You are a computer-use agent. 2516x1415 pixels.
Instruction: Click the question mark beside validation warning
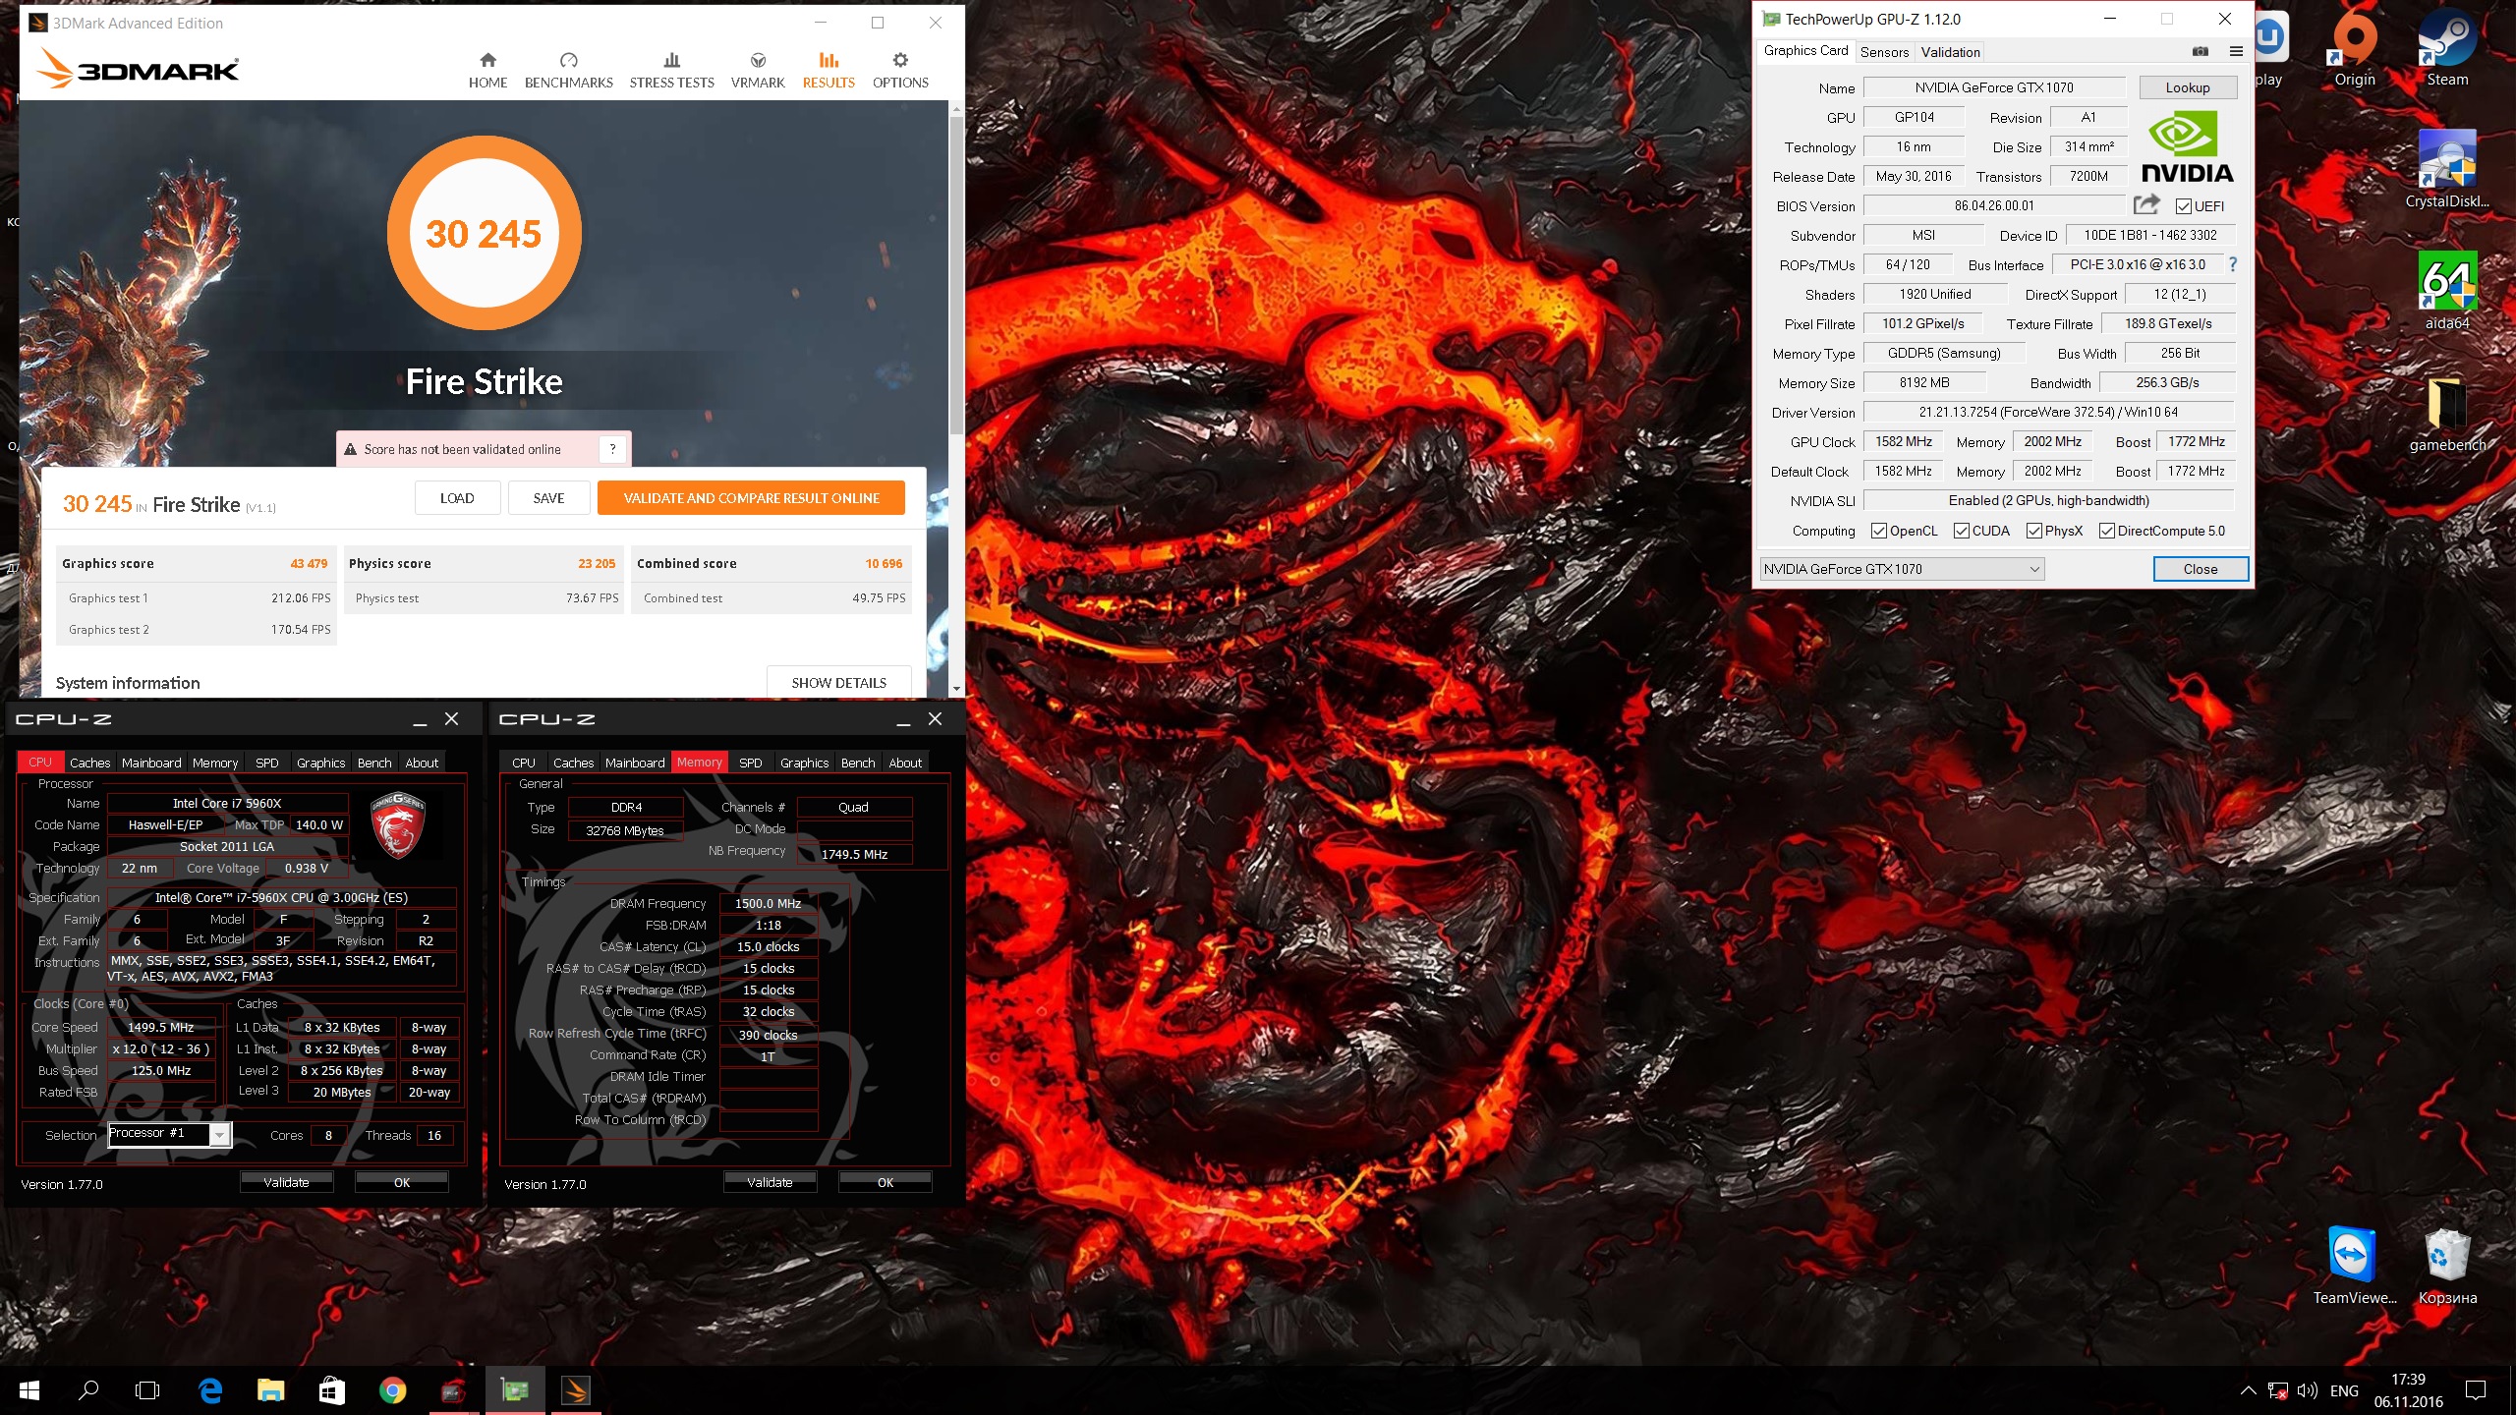click(612, 449)
